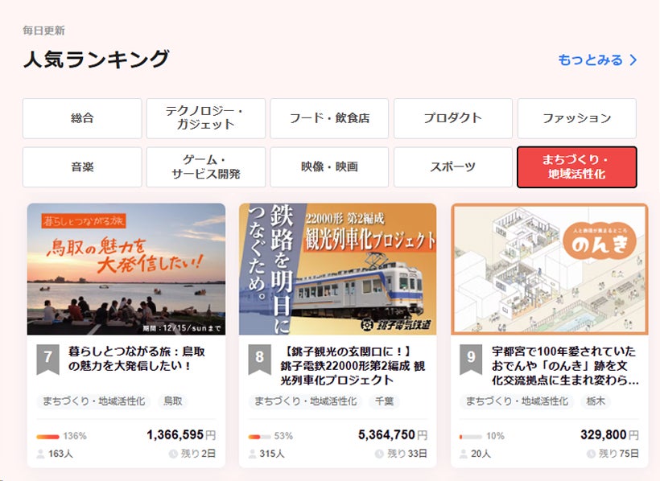Click the 136% funding progress bar
This screenshot has width=660, height=481.
point(47,437)
